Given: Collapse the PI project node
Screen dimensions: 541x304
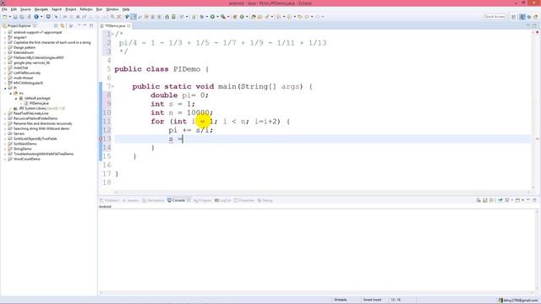Looking at the screenshot, I should coord(5,88).
